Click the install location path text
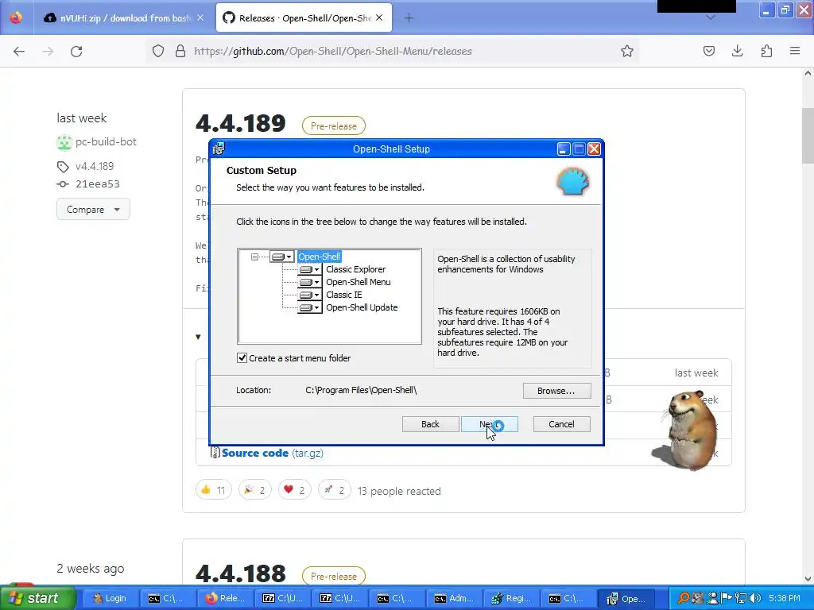Viewport: 814px width, 610px height. 361,390
